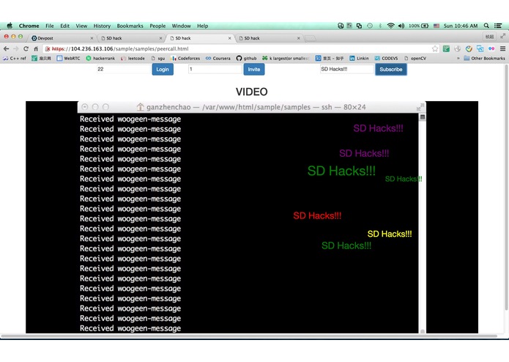Viewport: 509px width, 362px height.
Task: Click the red SD Hacks!!! text
Action: pos(317,215)
